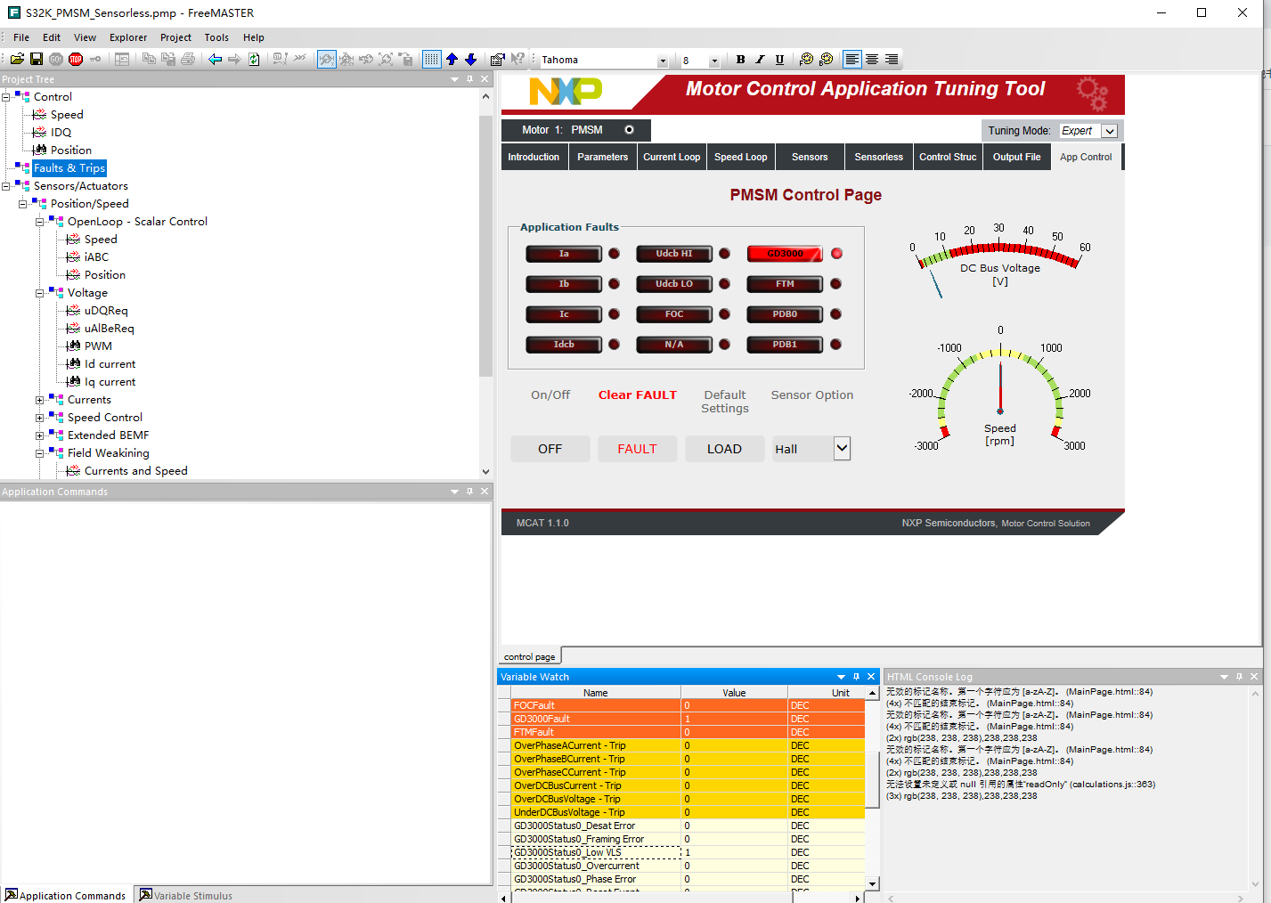The image size is (1271, 903).
Task: Toggle the grid display icon
Action: click(x=431, y=59)
